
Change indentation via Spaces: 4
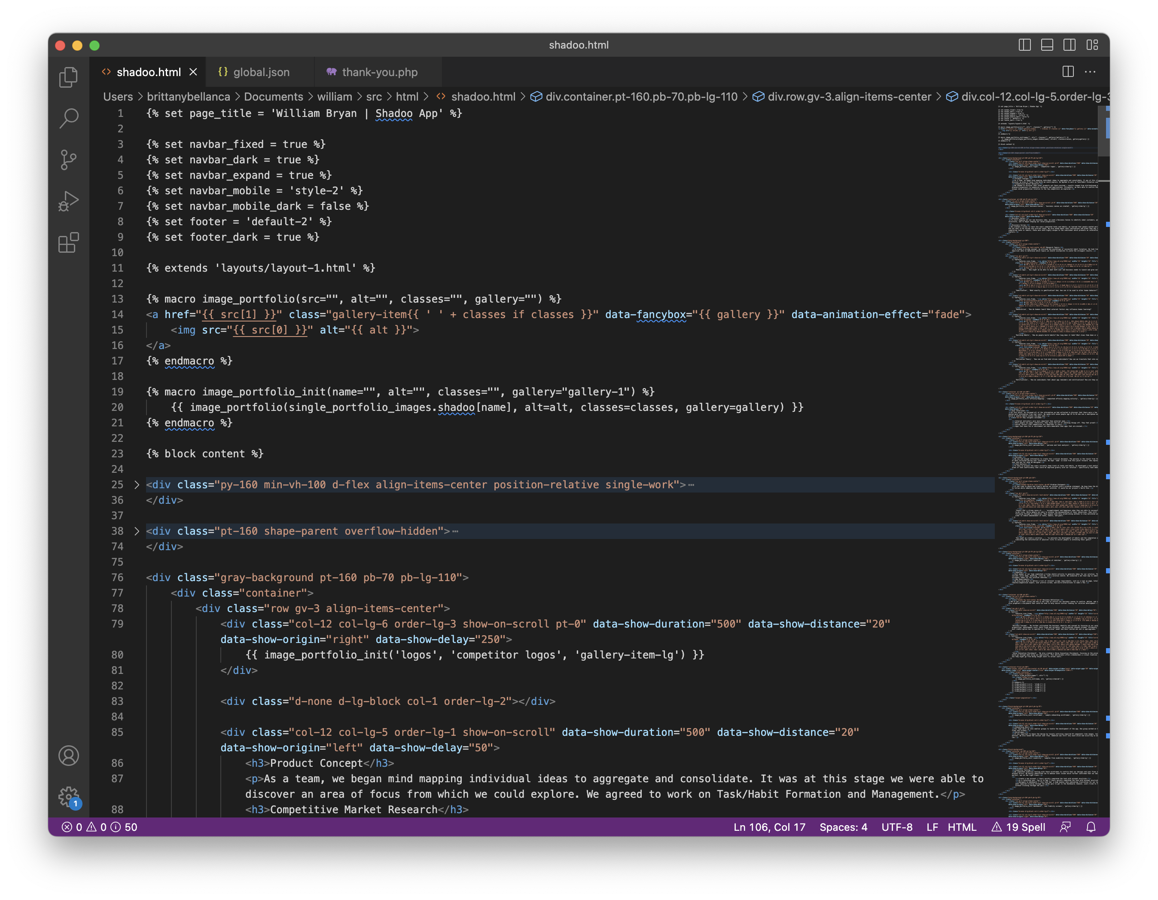843,827
